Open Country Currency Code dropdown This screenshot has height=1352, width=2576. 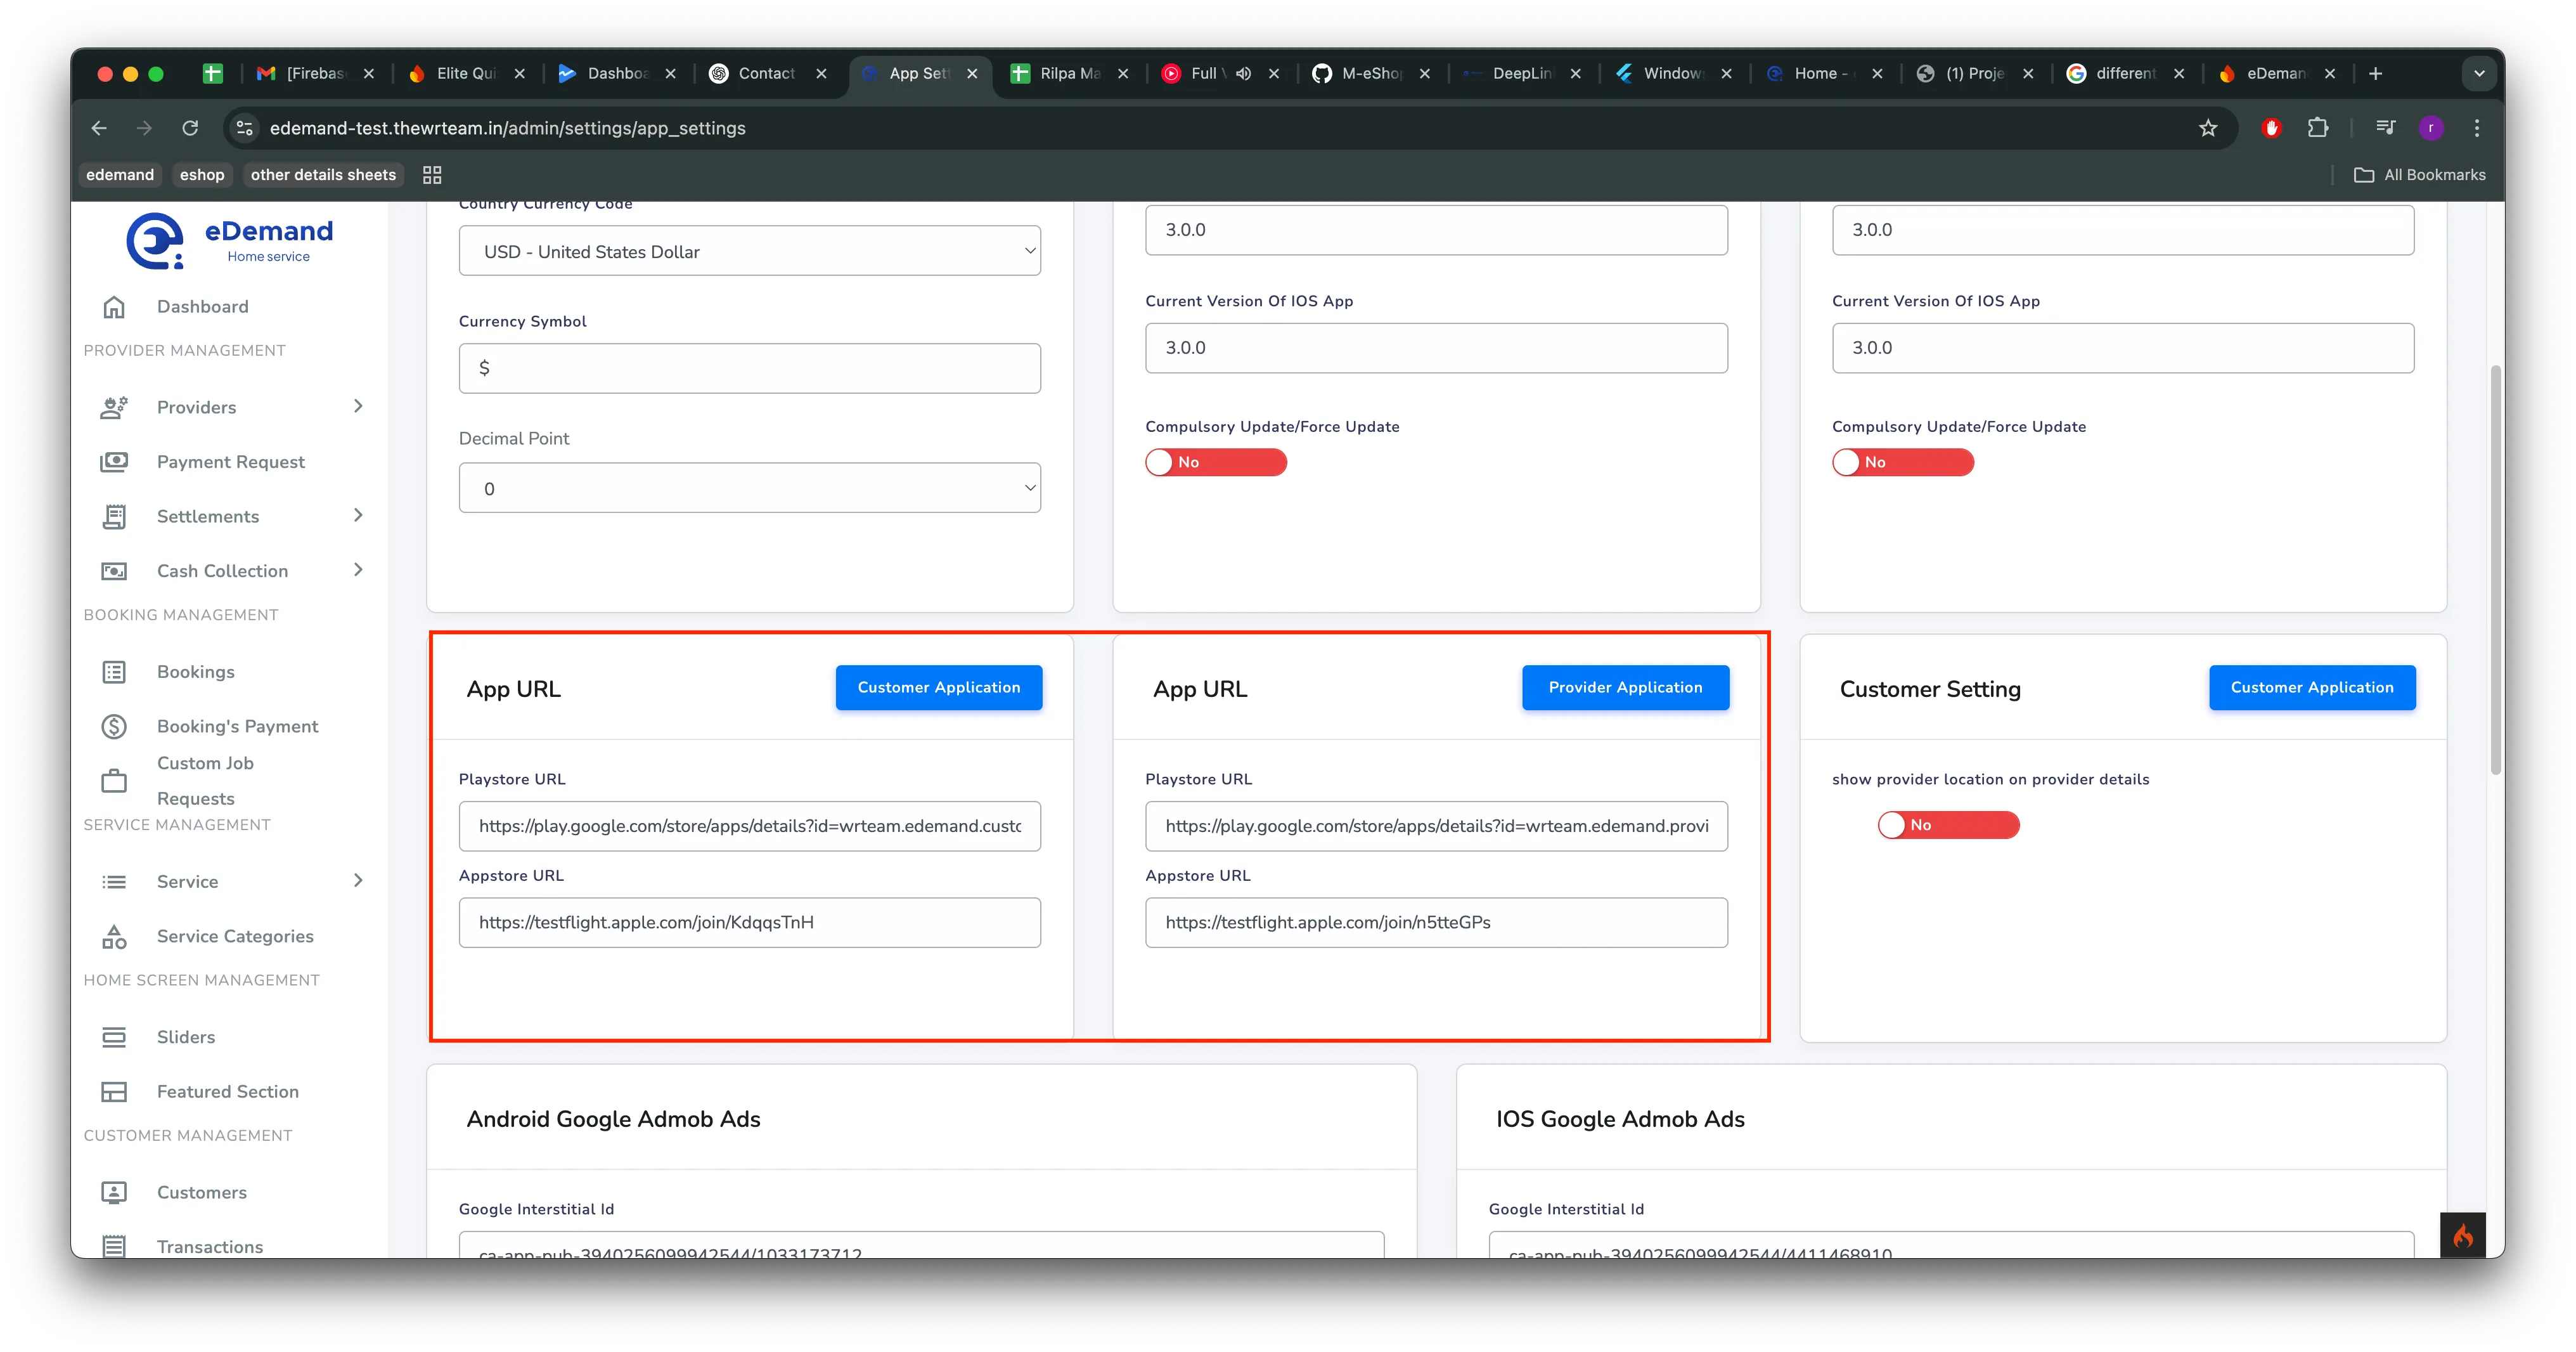[749, 251]
